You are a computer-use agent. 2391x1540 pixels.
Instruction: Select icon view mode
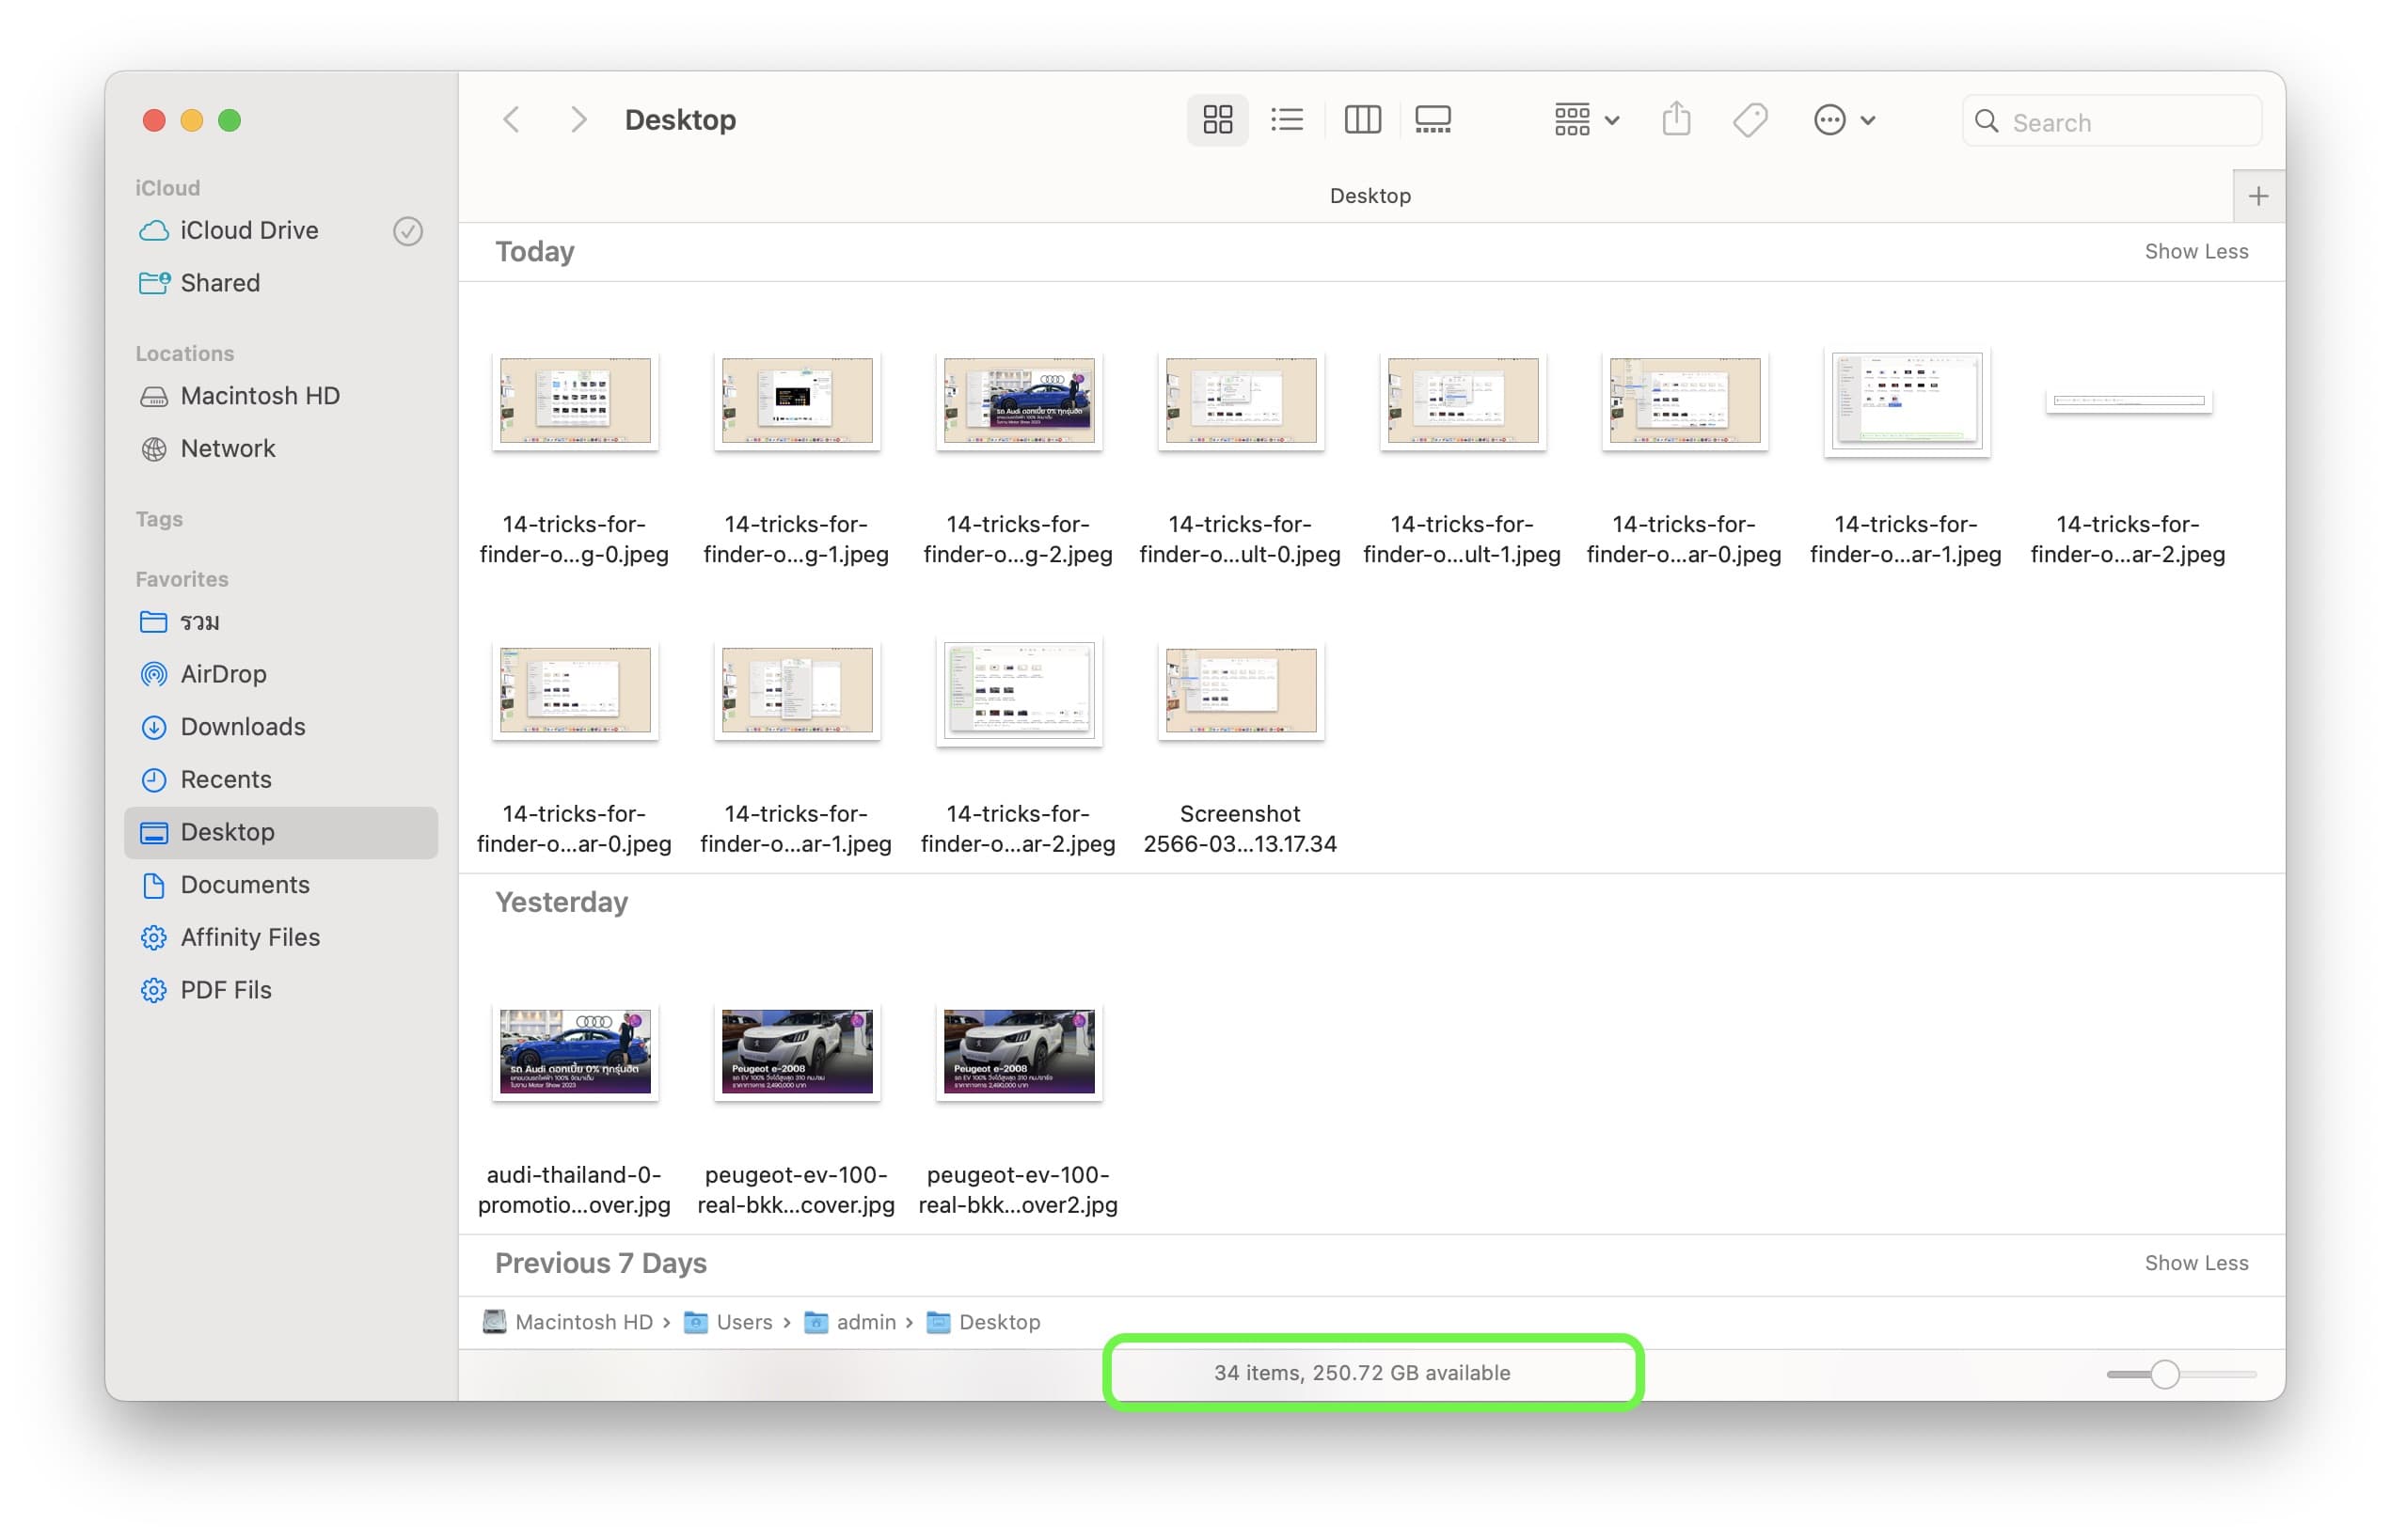pyautogui.click(x=1217, y=120)
